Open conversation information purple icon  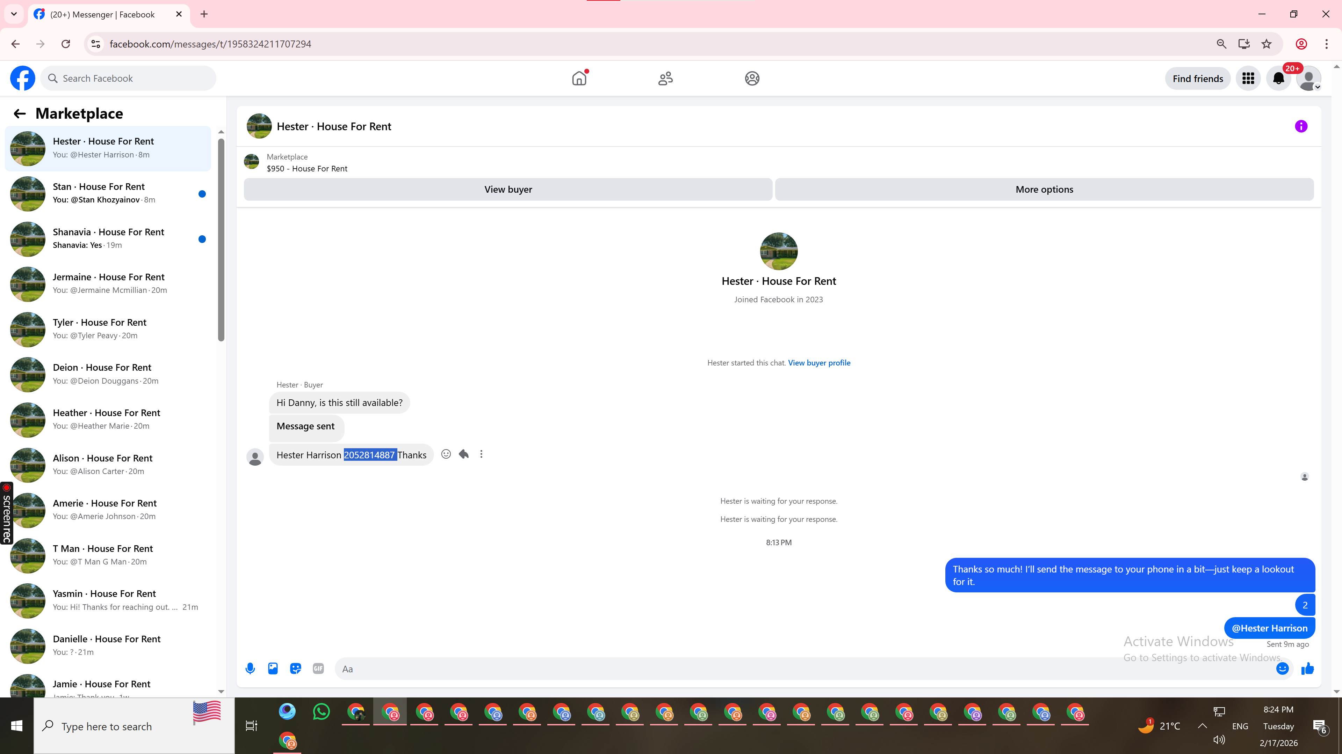coord(1301,126)
